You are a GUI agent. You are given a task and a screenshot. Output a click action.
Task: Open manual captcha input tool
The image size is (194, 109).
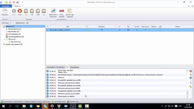53,13
